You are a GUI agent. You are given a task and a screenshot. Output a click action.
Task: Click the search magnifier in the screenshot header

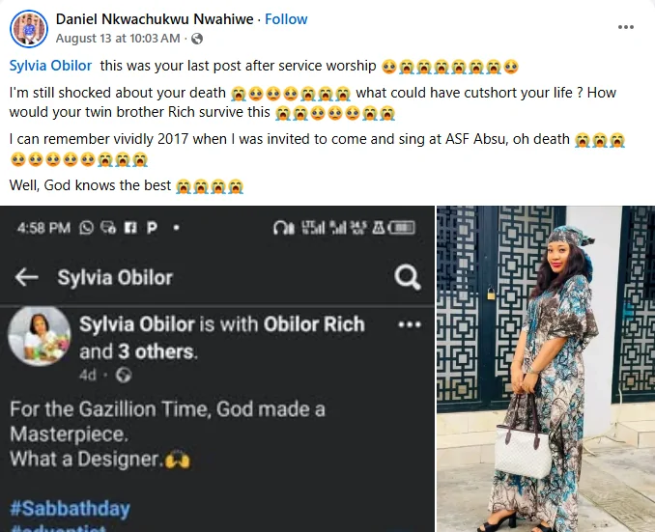click(408, 278)
